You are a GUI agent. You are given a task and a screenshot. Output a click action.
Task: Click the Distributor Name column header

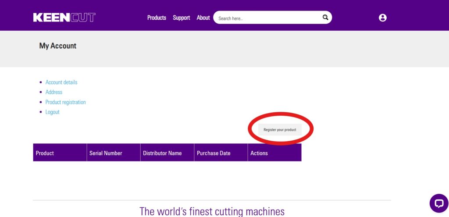pyautogui.click(x=162, y=153)
